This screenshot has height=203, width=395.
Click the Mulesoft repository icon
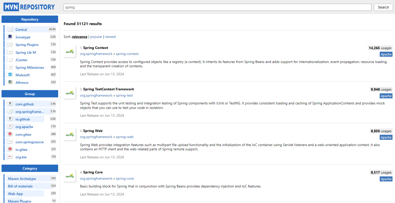[x=10, y=75]
